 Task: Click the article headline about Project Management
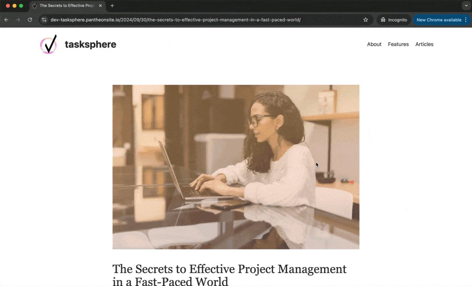229,275
